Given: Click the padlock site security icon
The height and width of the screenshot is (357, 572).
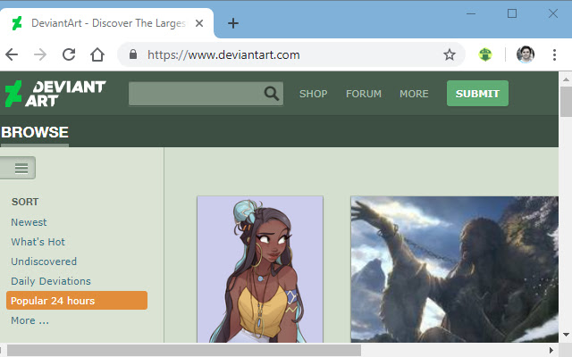Looking at the screenshot, I should pyautogui.click(x=133, y=54).
